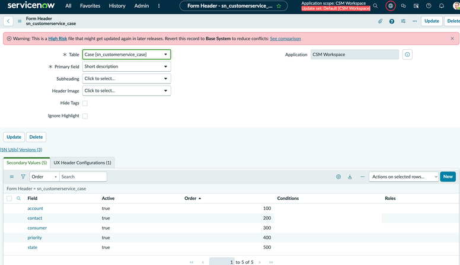Switch to Secondary Values tab

point(27,162)
